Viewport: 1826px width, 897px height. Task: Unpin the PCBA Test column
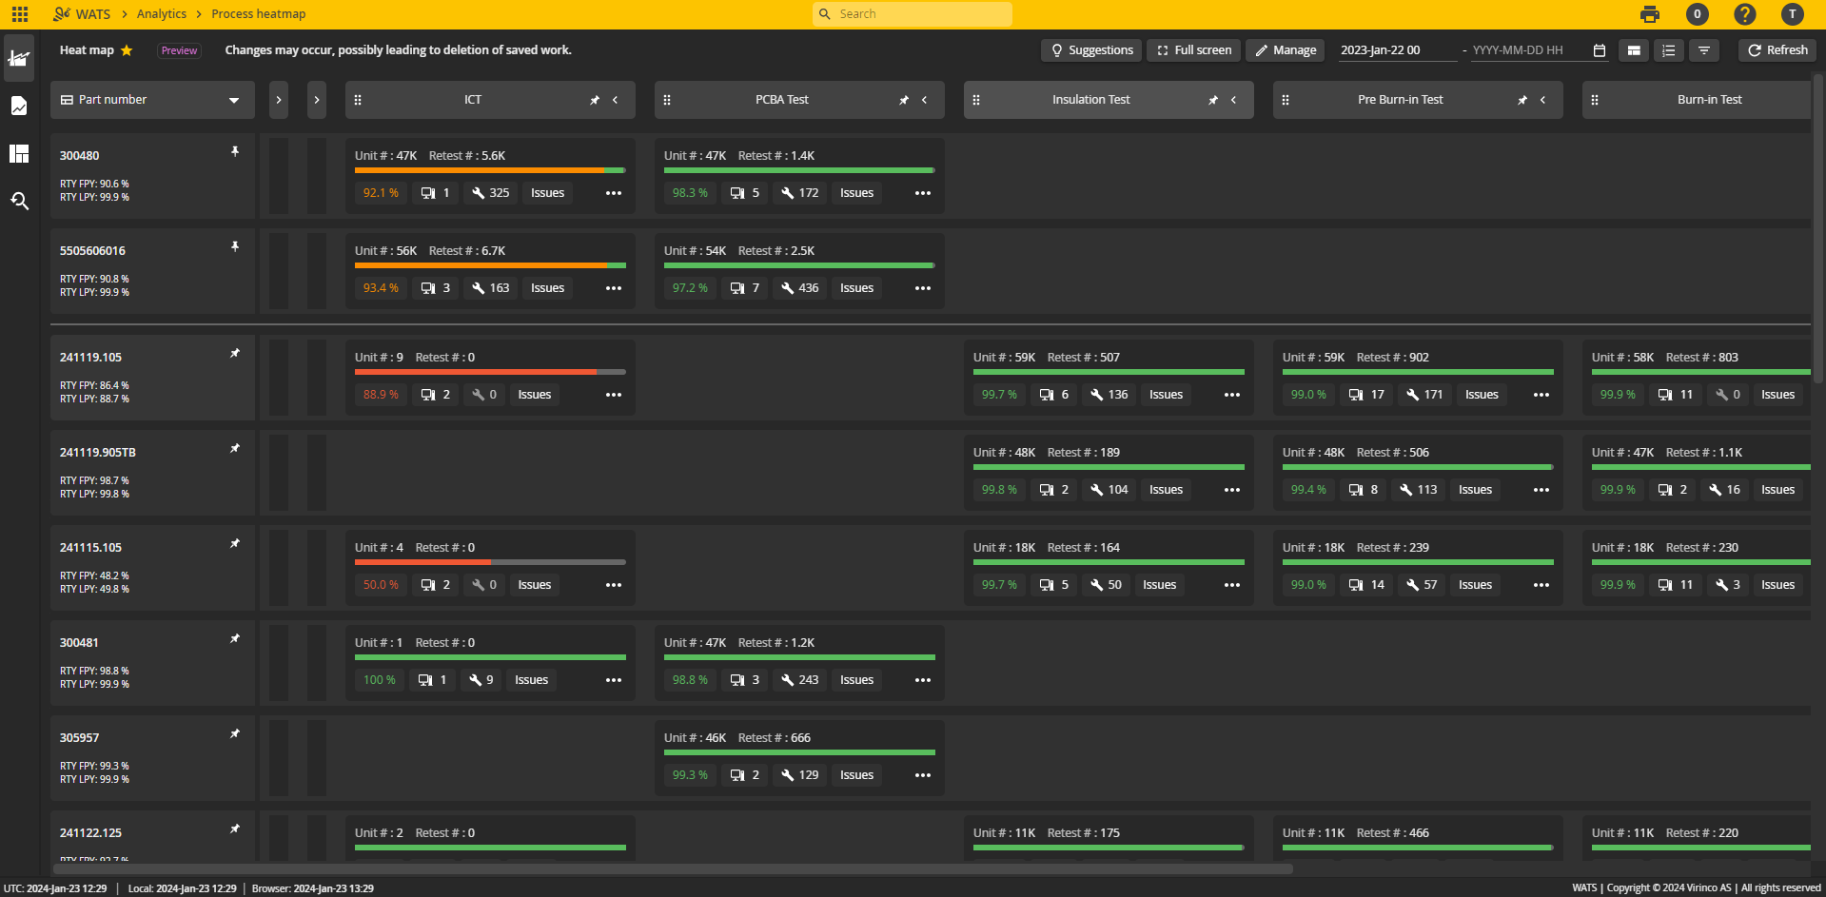pos(903,99)
